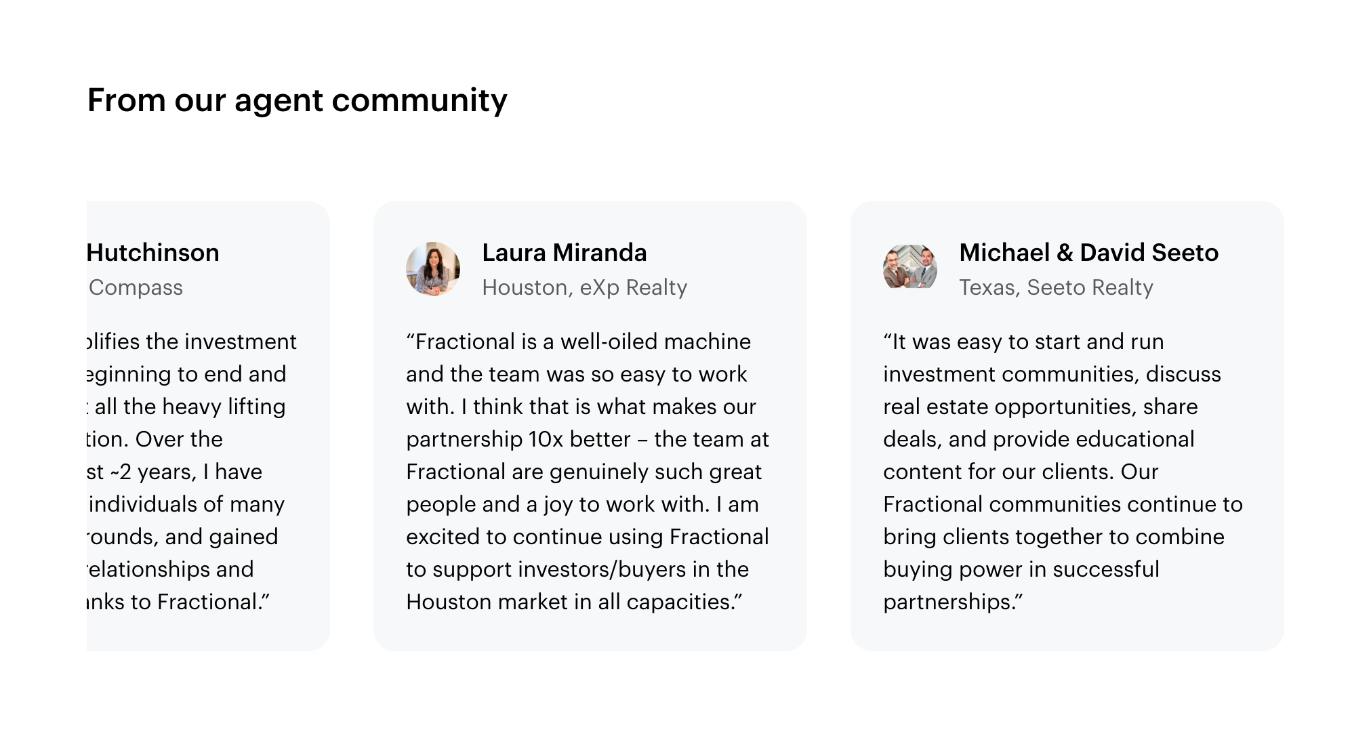The image size is (1371, 738).
Task: Click the "Fractional is a well-oiled machine" line
Action: tap(578, 342)
